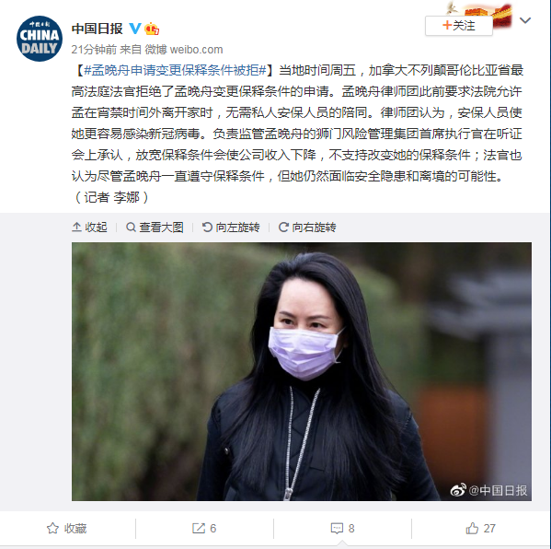Click the @中国日报 watermark on photo
551x549 pixels.
click(x=488, y=490)
